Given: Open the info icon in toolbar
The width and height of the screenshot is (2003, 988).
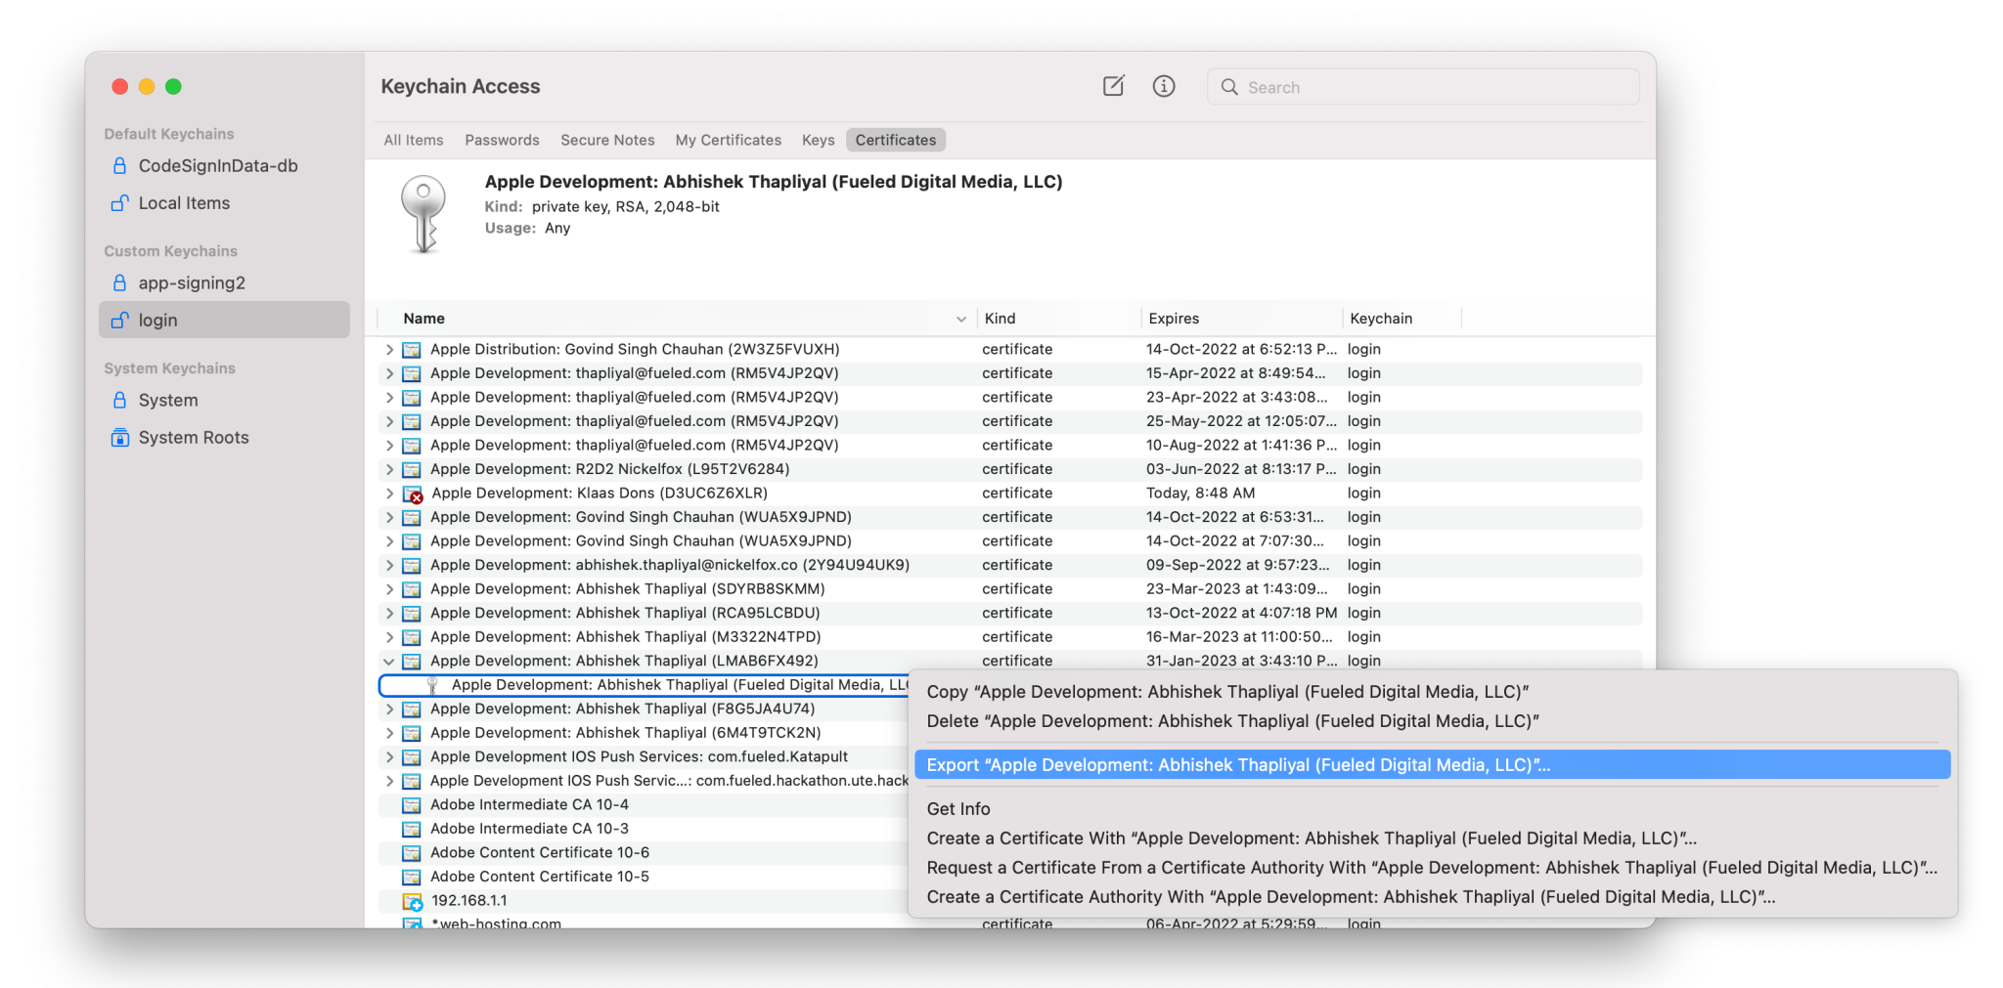Looking at the screenshot, I should point(1164,86).
